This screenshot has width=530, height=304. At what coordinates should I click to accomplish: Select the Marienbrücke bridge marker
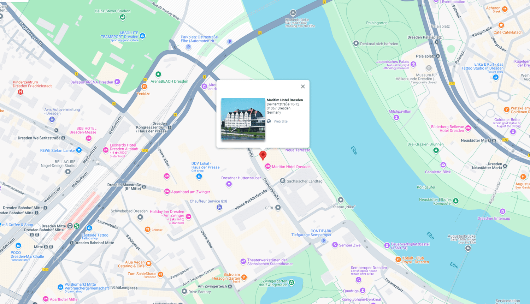click(x=293, y=13)
